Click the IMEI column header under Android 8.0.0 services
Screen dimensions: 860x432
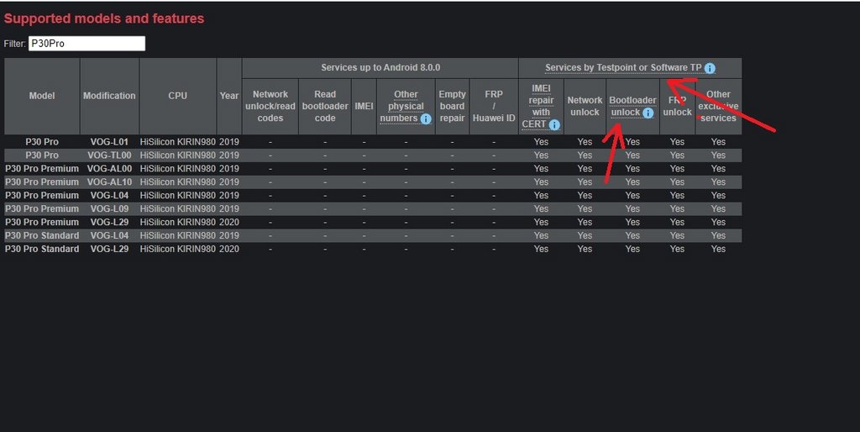(x=364, y=106)
